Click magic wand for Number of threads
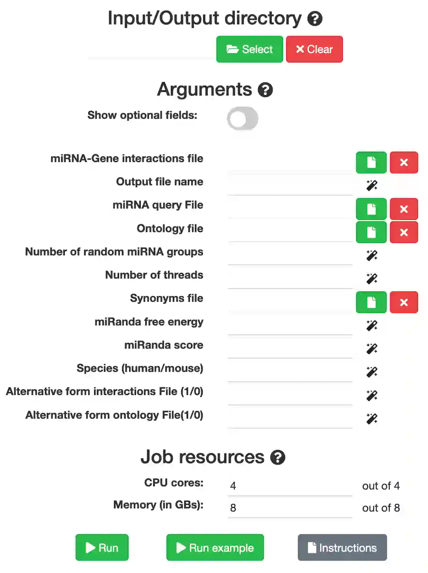 pos(372,279)
